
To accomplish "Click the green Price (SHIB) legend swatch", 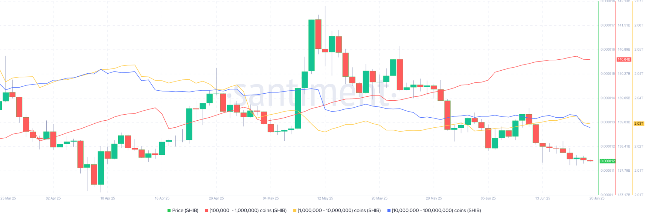I will (169, 210).
